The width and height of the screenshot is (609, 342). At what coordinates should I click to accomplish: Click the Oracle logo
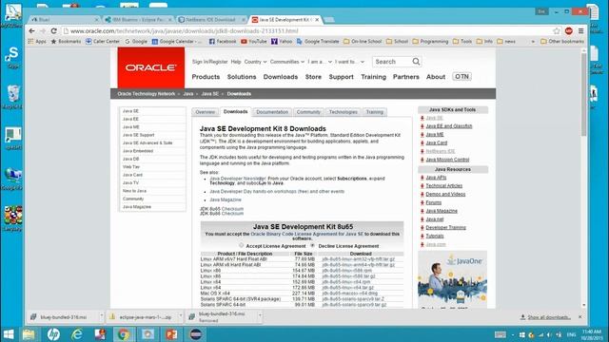pos(151,67)
